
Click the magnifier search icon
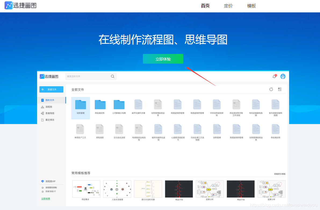point(113,77)
